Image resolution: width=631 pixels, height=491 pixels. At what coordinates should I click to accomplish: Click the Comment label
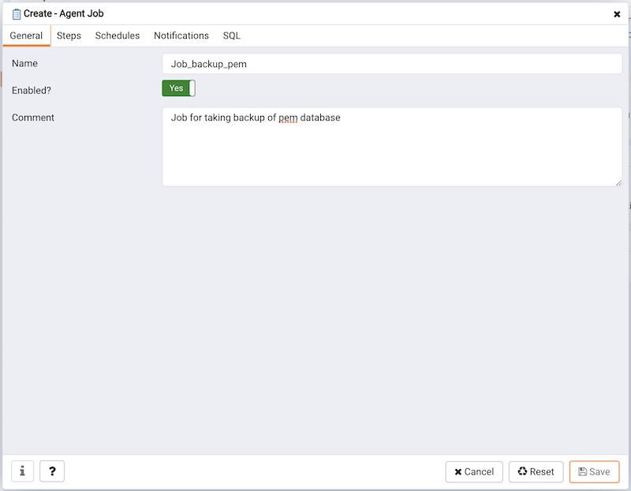pyautogui.click(x=33, y=117)
